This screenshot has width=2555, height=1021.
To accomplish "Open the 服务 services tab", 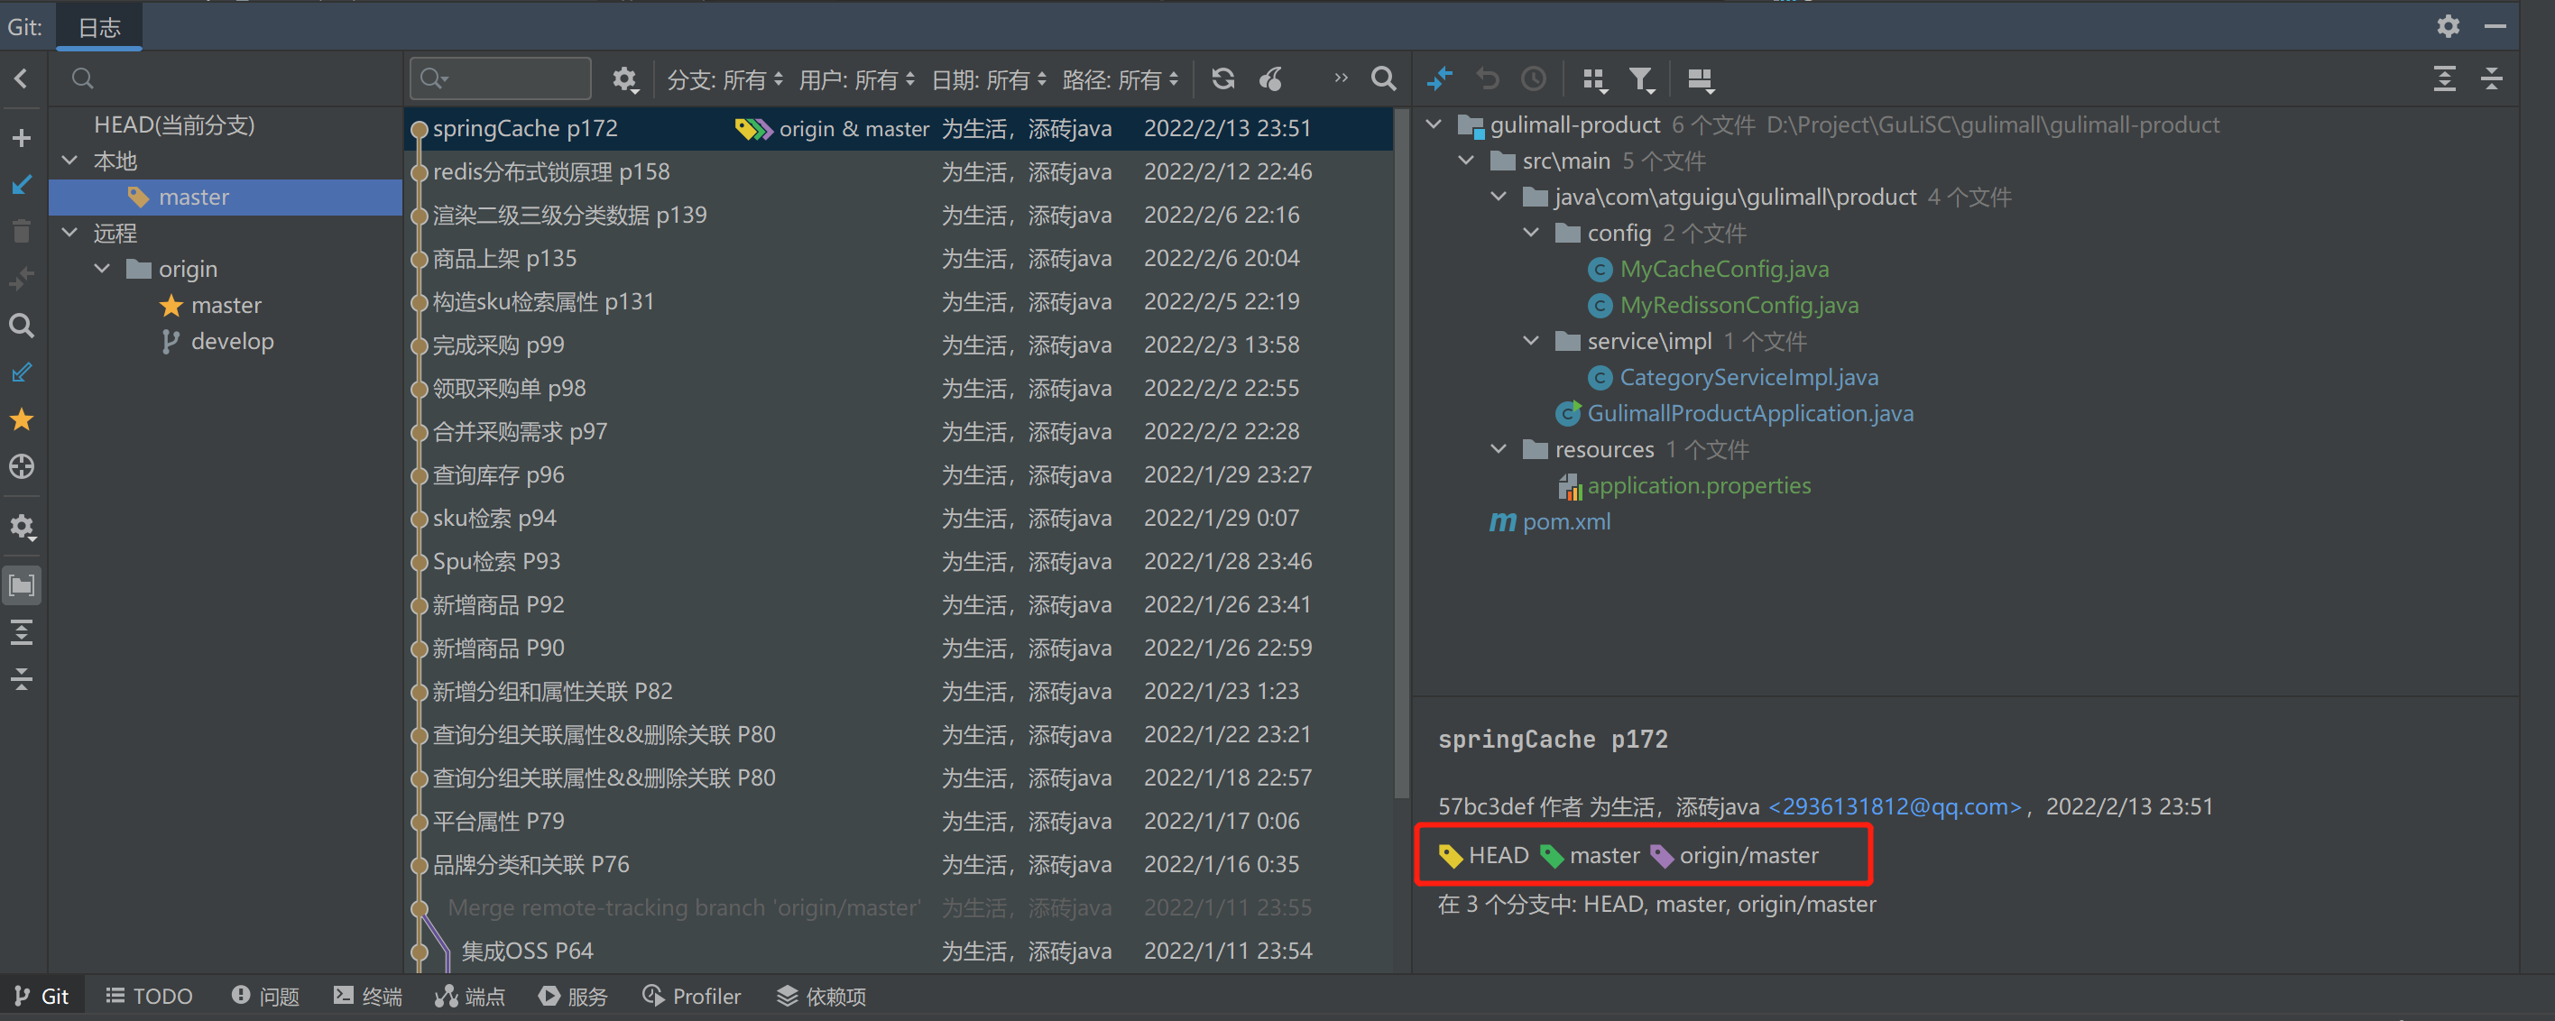I will 573,997.
